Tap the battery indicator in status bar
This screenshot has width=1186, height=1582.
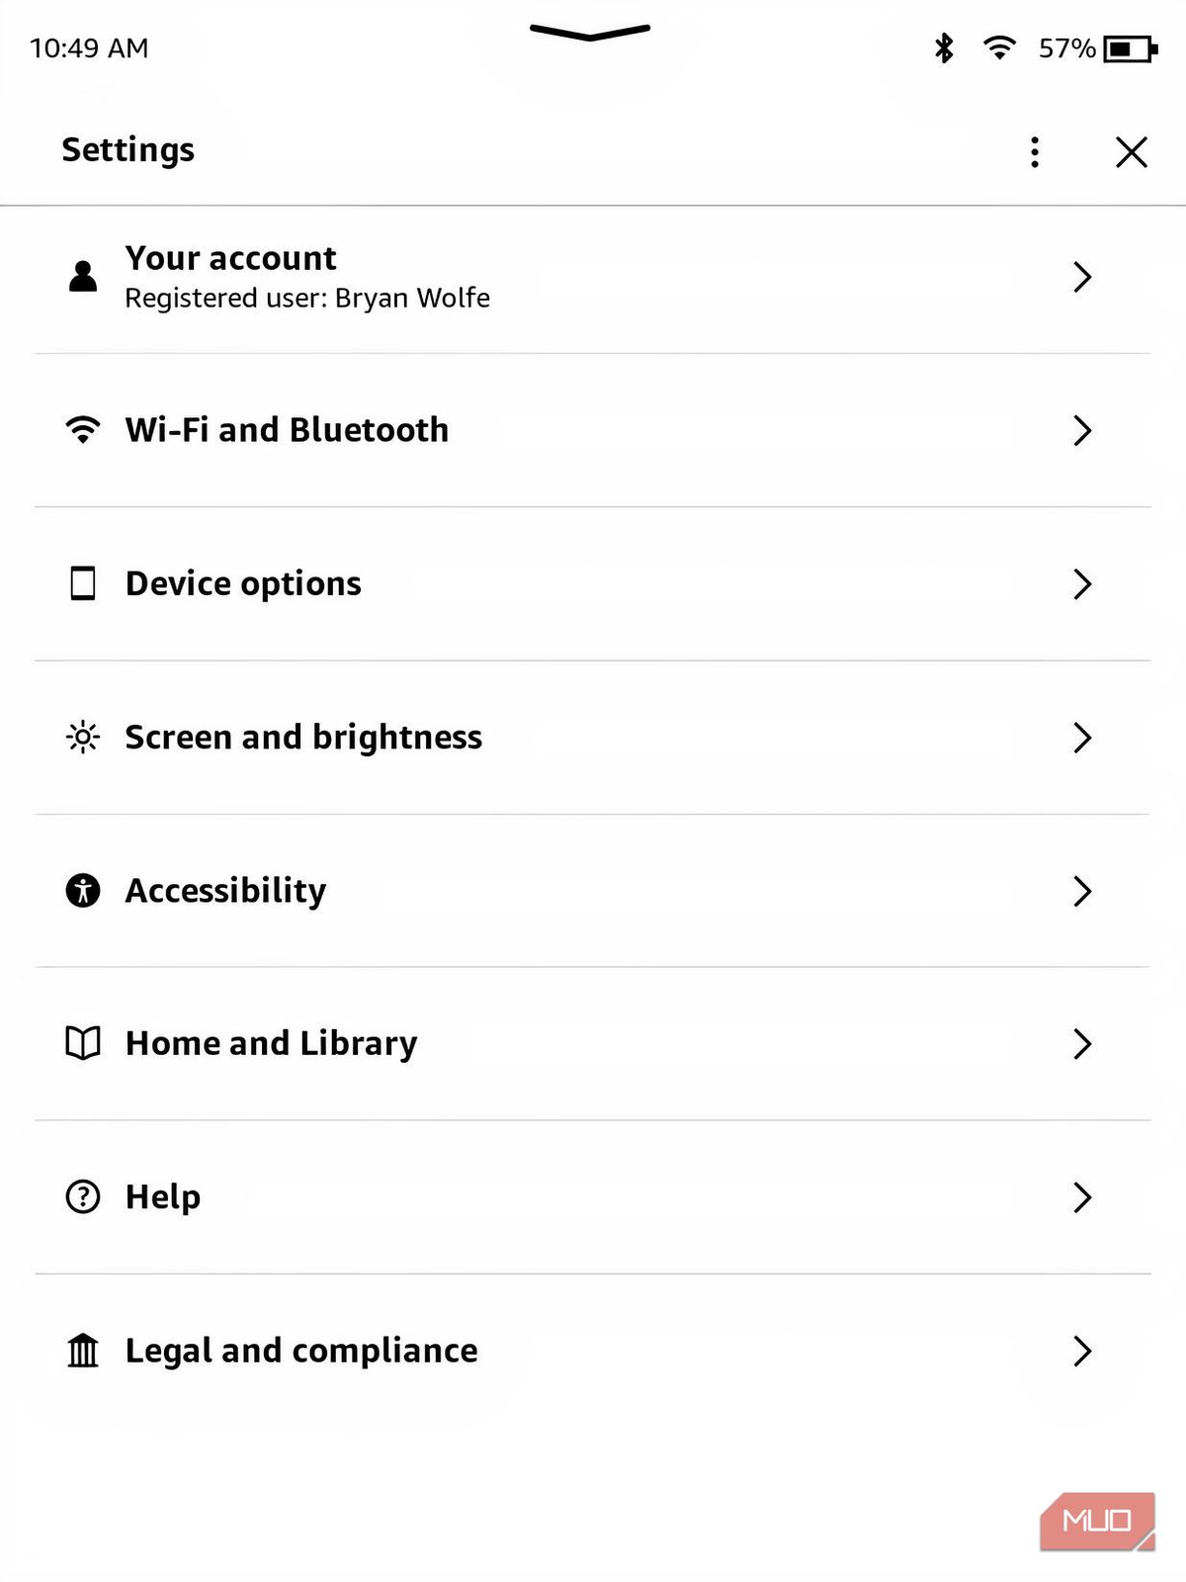[x=1130, y=48]
